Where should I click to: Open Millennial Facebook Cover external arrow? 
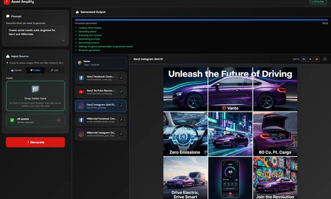[x=121, y=120]
